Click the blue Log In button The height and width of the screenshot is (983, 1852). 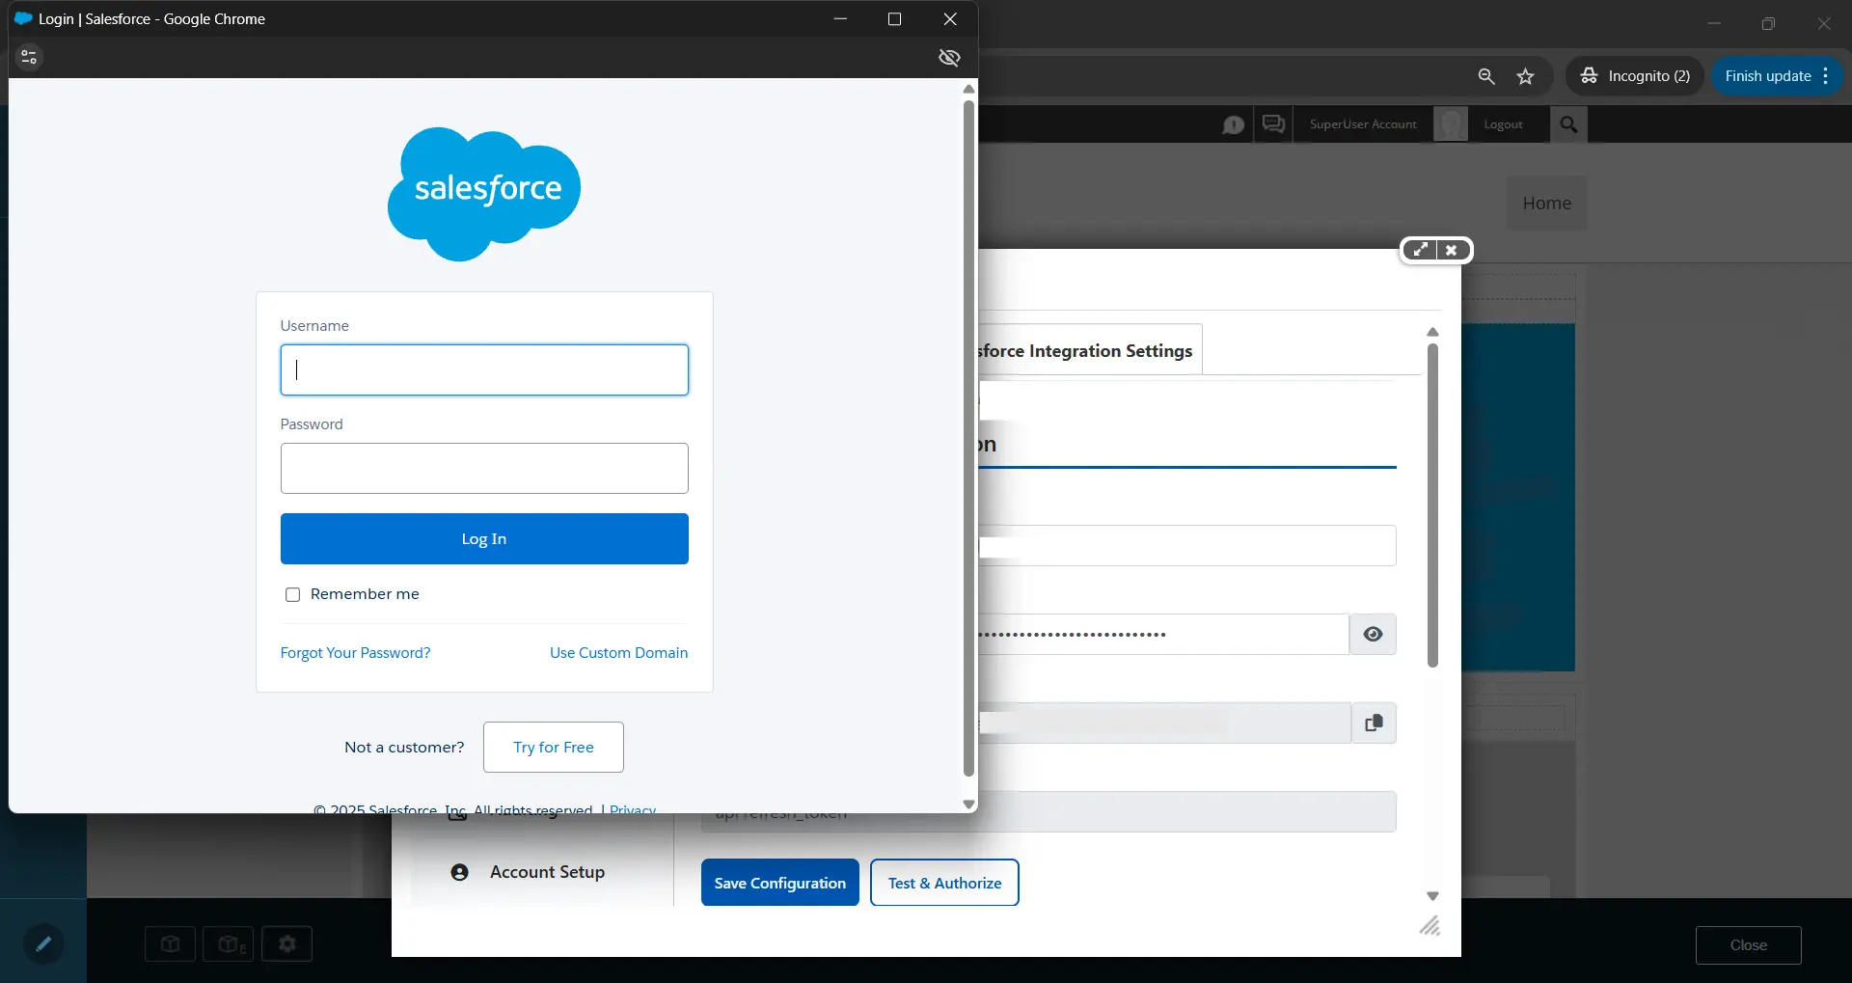pos(484,538)
